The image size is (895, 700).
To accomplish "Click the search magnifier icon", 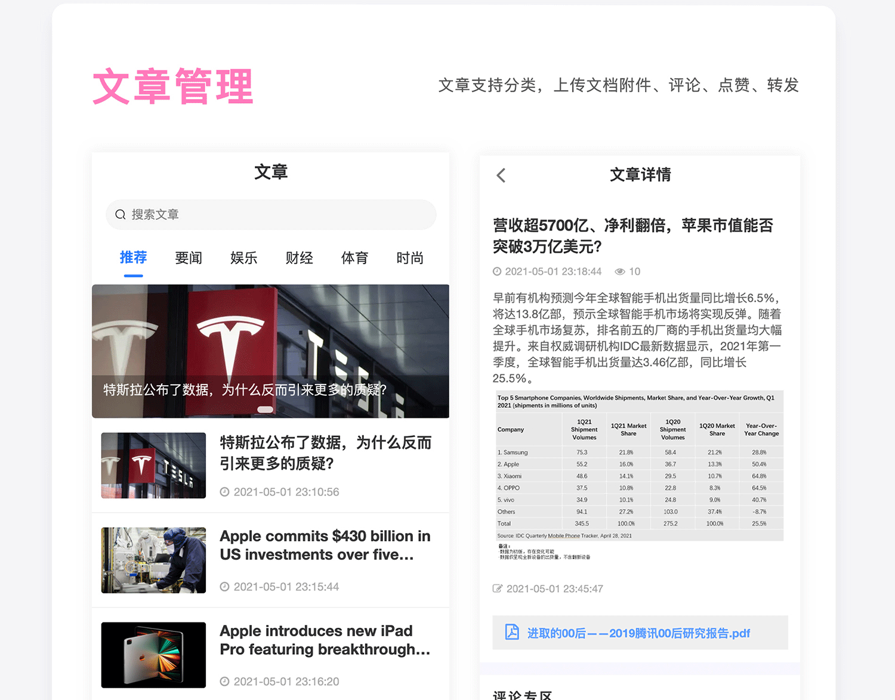I will tap(121, 215).
